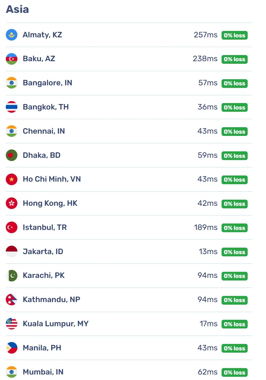Click the 13ms latency value for Jakarta
The height and width of the screenshot is (380, 266).
coord(208,252)
